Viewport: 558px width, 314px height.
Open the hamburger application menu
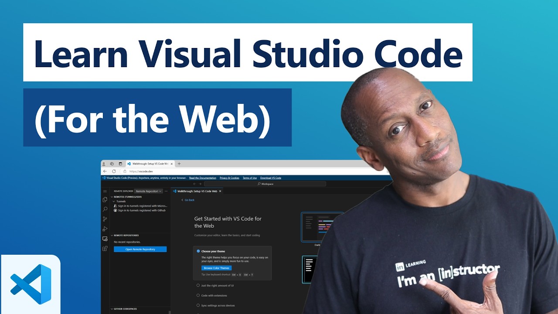[105, 191]
